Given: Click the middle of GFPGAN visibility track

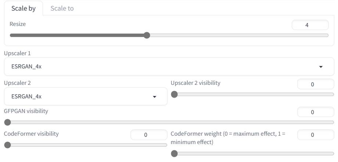Looking at the screenshot, I should [169, 122].
